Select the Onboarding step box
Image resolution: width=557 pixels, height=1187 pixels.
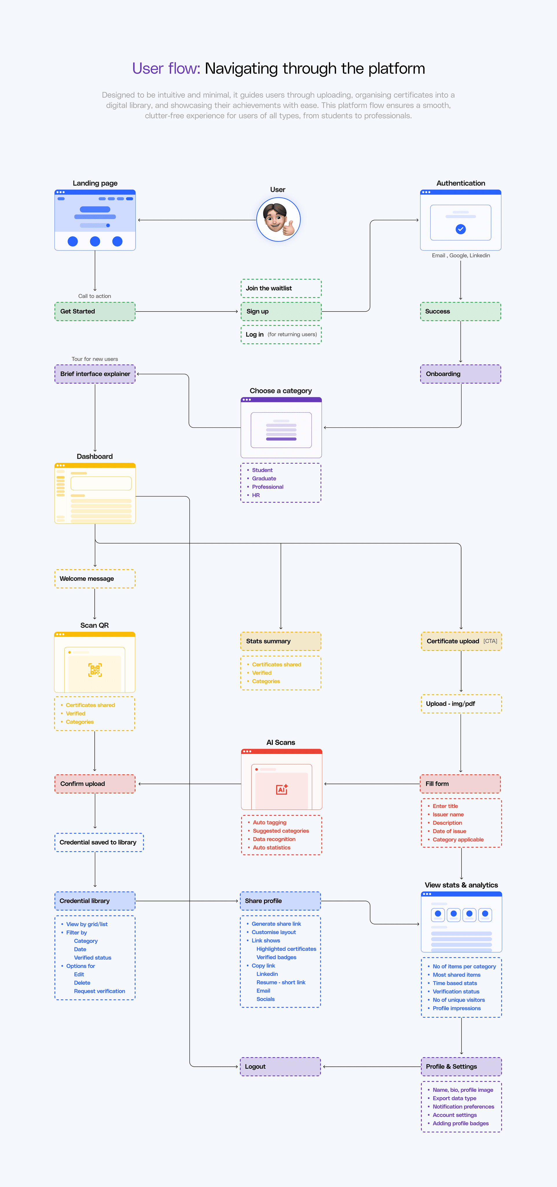[x=460, y=374]
